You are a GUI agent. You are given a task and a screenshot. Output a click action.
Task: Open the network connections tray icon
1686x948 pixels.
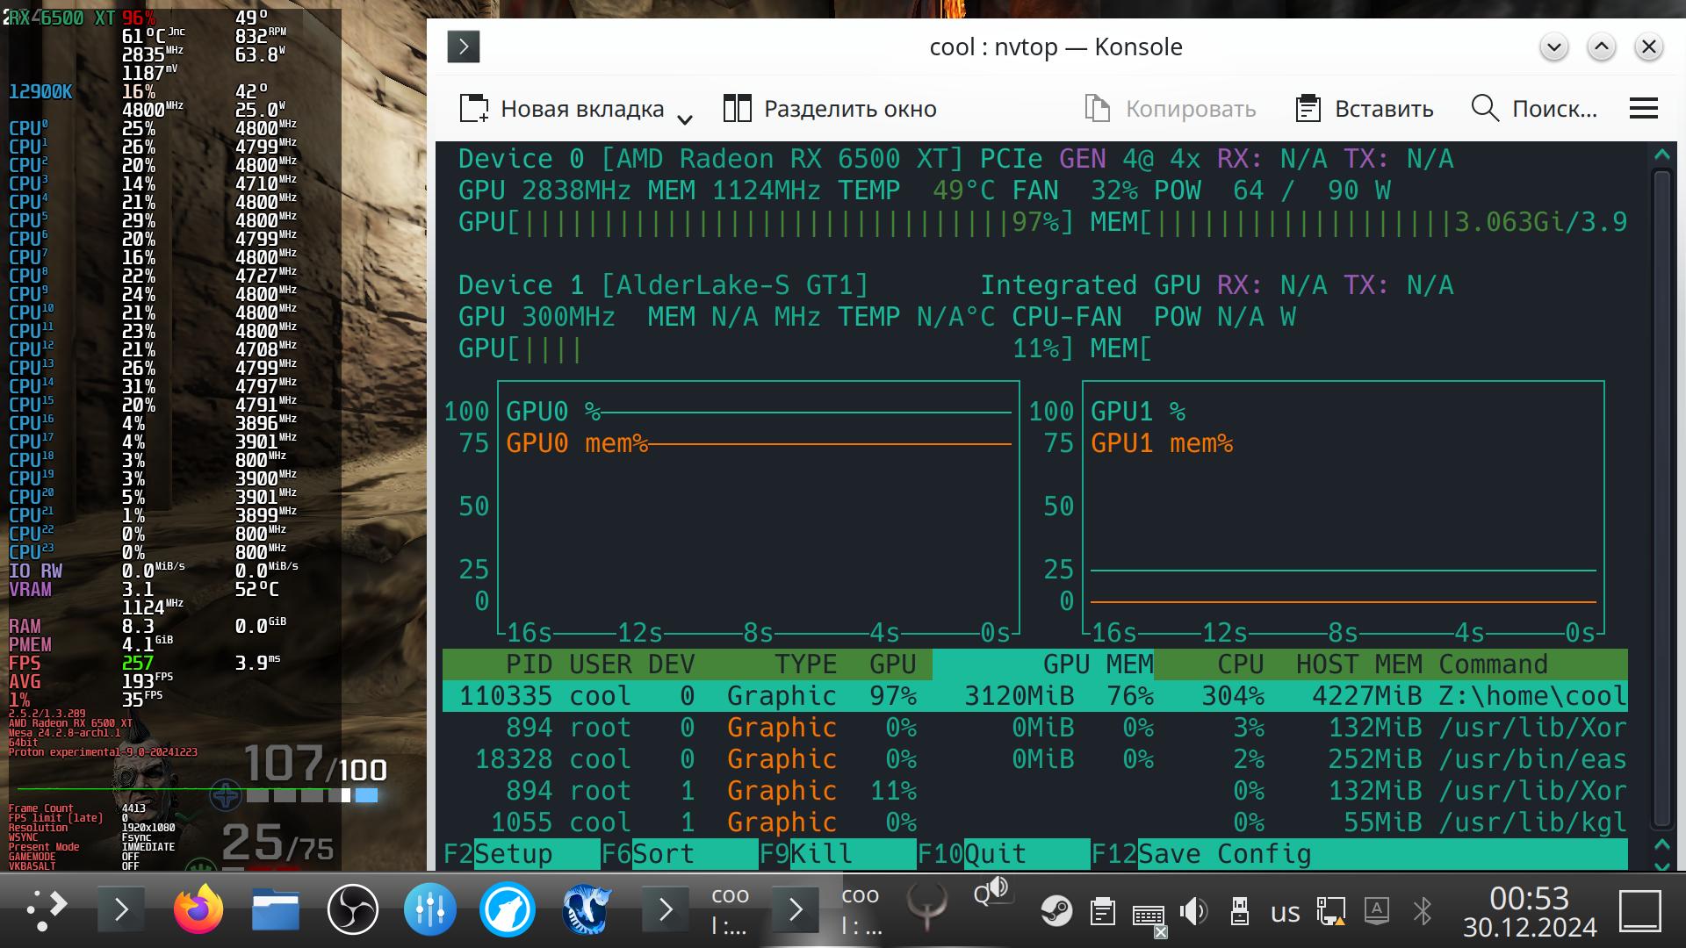[x=1331, y=912]
